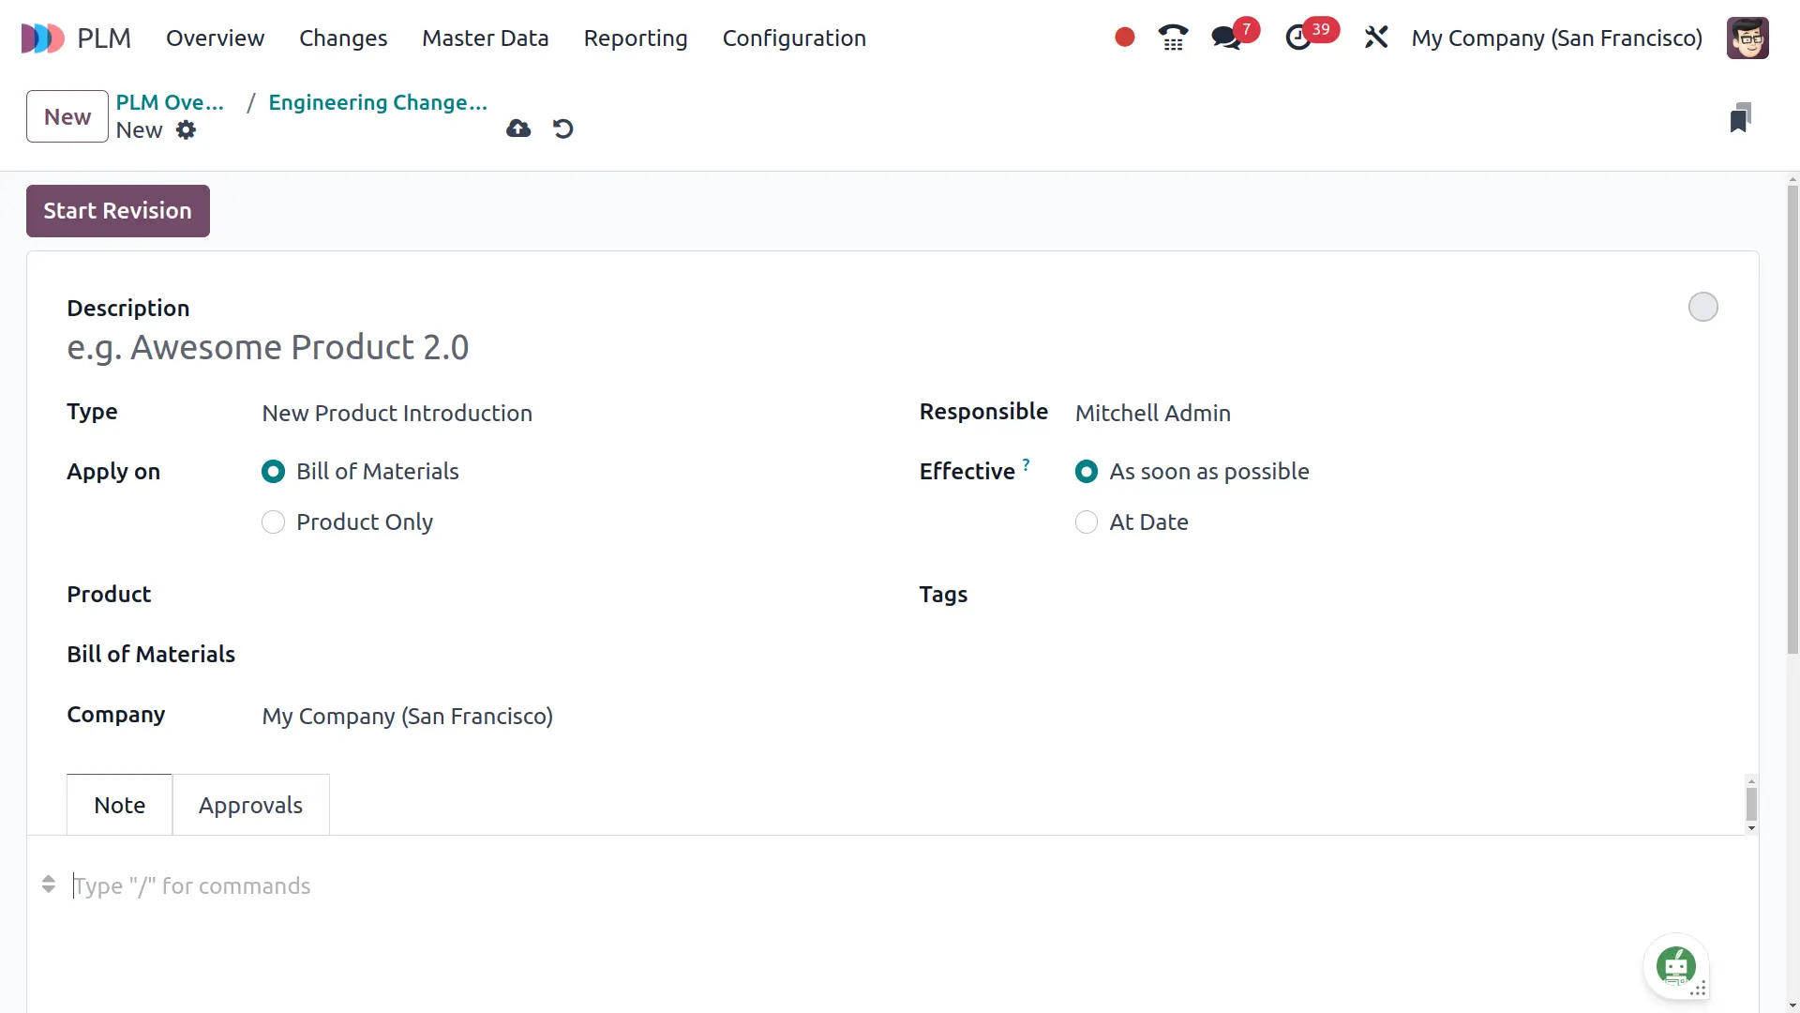Click the bookmark icon at top right
Image resolution: width=1800 pixels, height=1013 pixels.
[1740, 117]
